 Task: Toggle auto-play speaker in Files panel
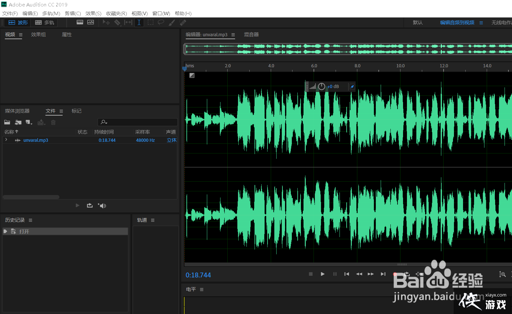coord(102,206)
